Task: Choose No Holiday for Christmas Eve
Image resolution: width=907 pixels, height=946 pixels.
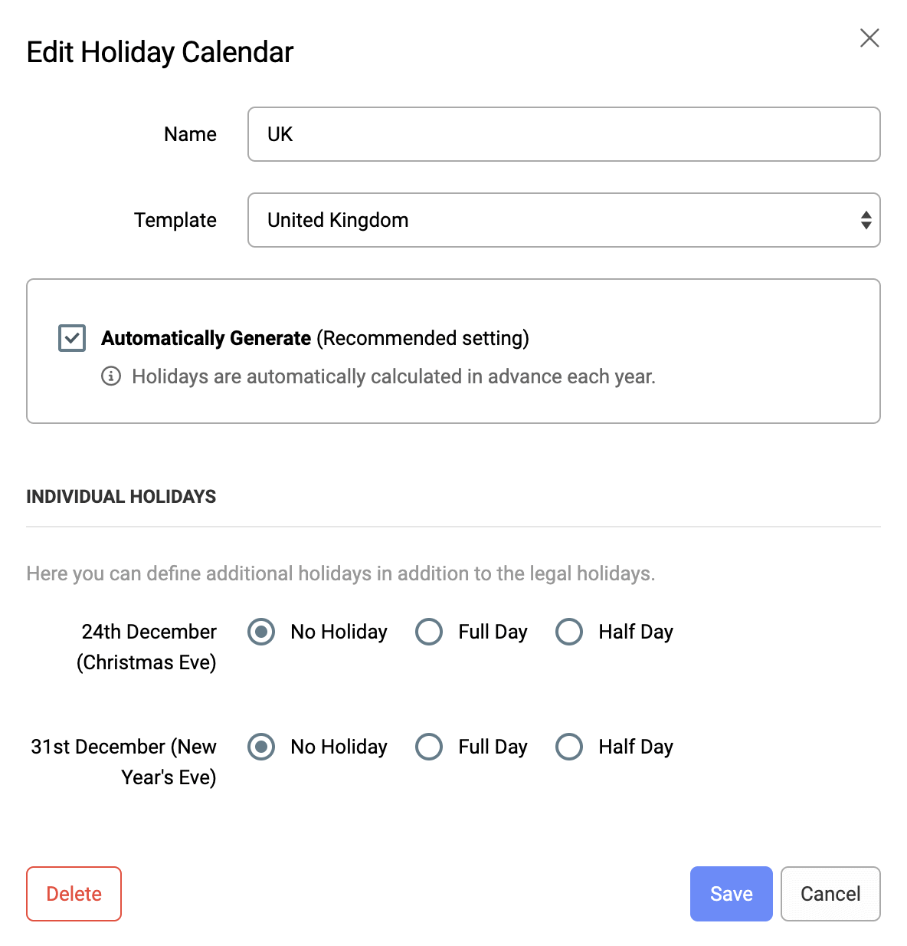Action: coord(260,632)
